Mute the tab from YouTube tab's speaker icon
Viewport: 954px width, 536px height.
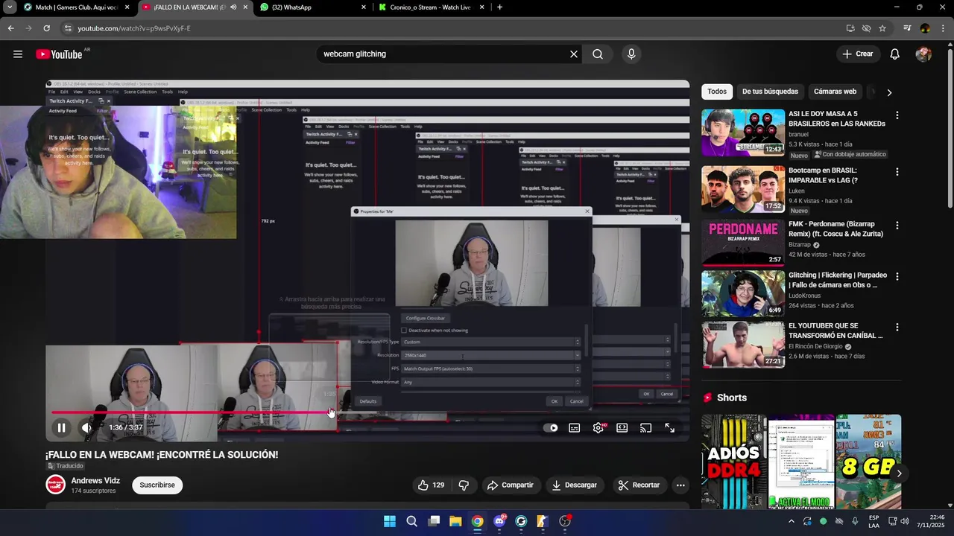point(233,7)
